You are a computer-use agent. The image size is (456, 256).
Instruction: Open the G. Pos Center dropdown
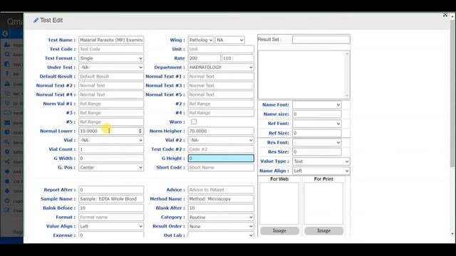pyautogui.click(x=111, y=168)
